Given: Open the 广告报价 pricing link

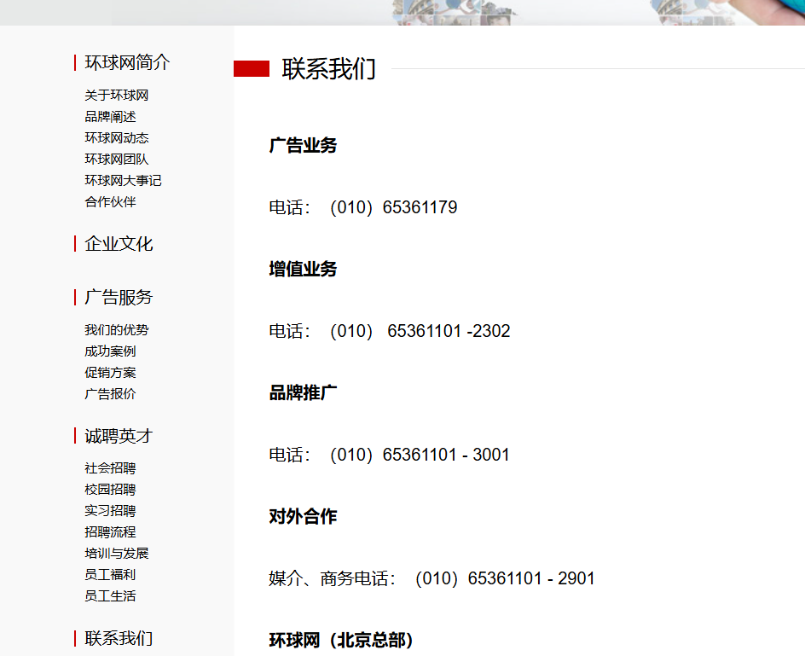Looking at the screenshot, I should pos(109,393).
